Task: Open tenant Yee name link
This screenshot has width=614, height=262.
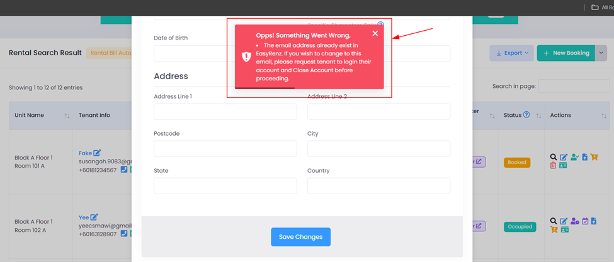Action: [x=84, y=217]
